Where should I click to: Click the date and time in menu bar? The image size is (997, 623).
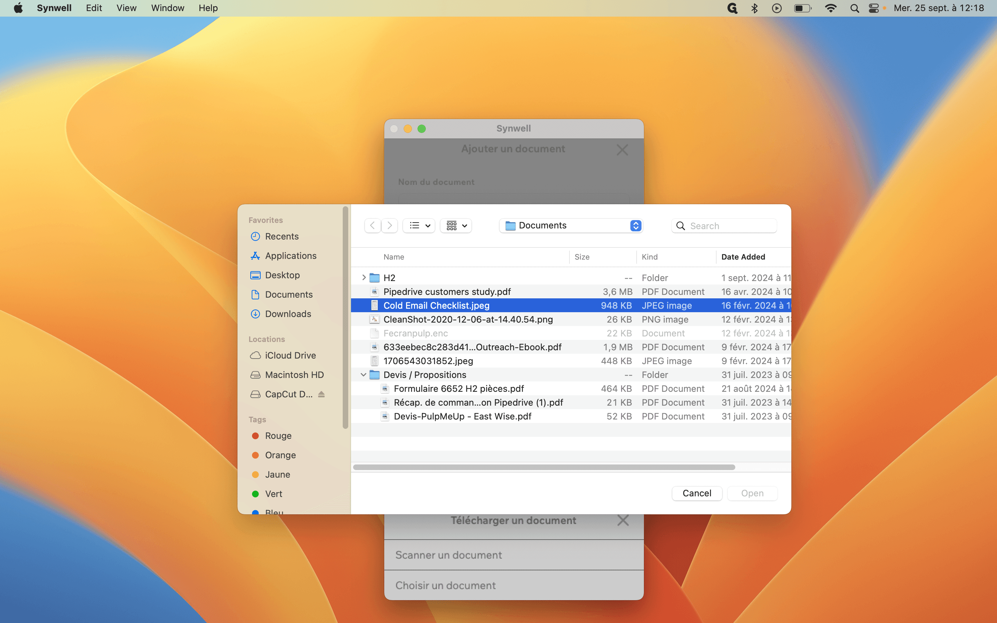pyautogui.click(x=939, y=8)
